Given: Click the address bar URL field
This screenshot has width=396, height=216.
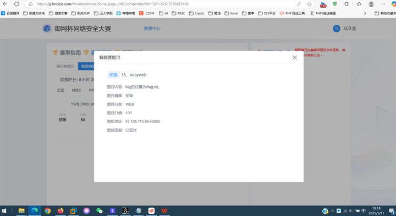Looking at the screenshot, I should [x=164, y=4].
